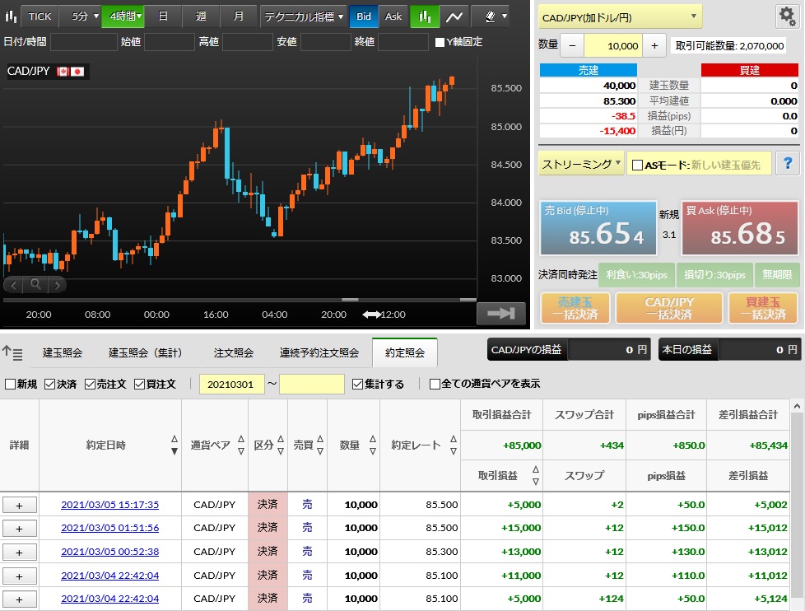Uncheck the 売注文 filter checkbox
The image size is (805, 611).
click(x=90, y=384)
